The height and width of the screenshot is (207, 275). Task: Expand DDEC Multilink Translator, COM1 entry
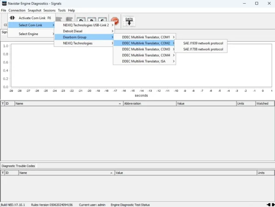144,37
